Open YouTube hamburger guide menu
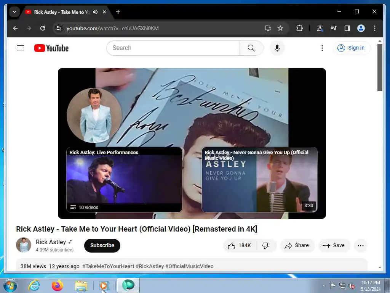 pos(21,48)
